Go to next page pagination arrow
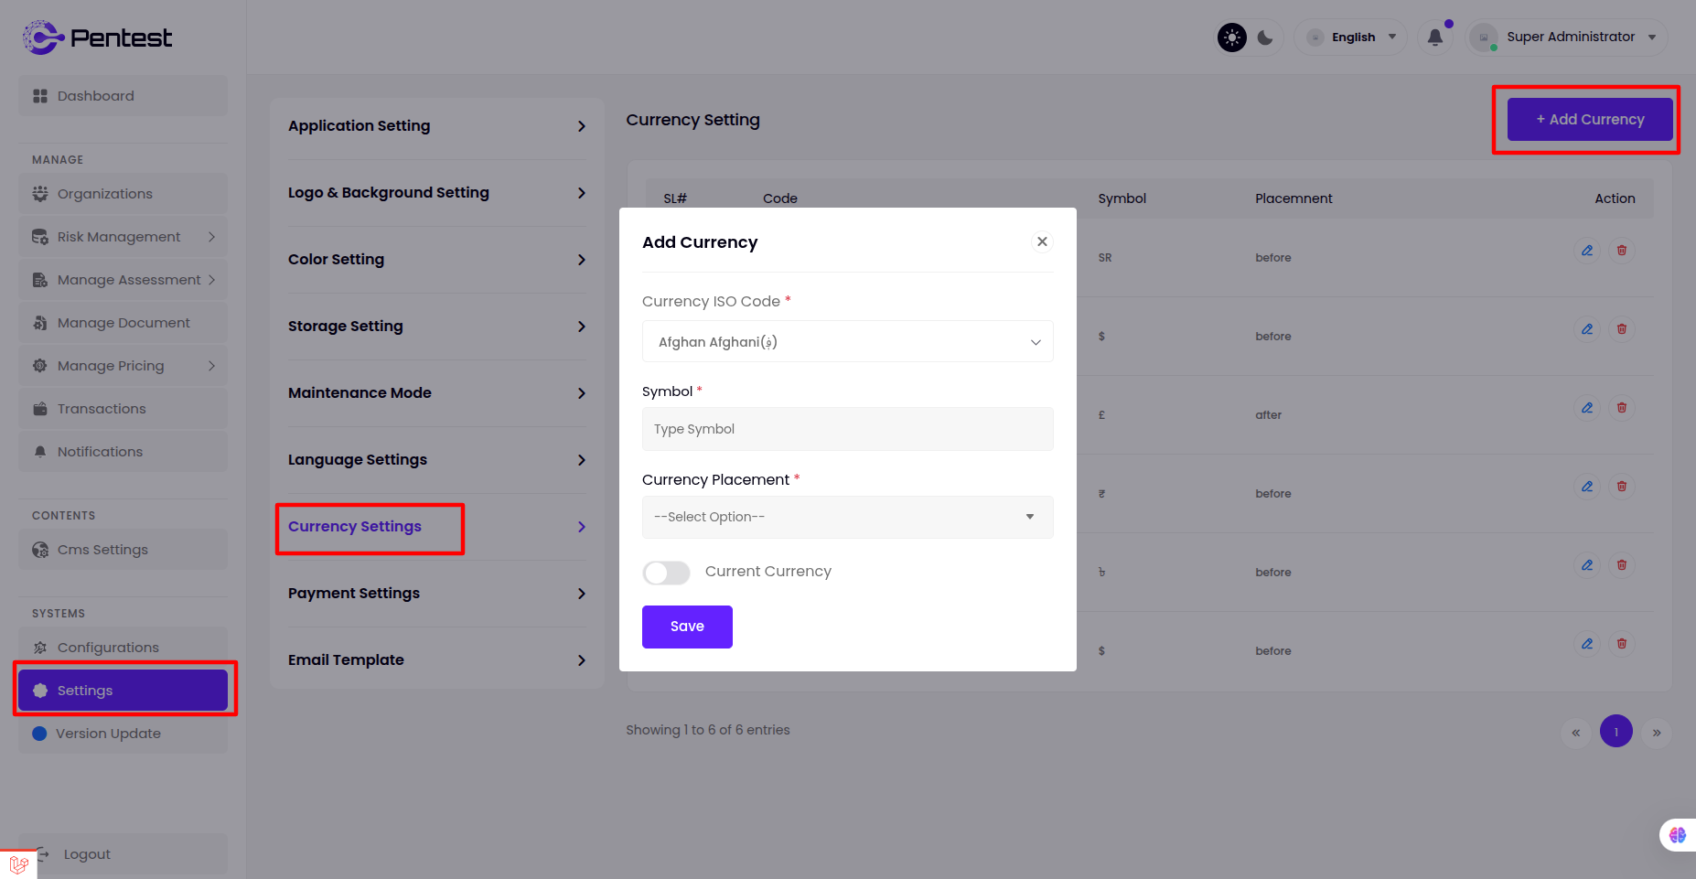 click(1656, 732)
